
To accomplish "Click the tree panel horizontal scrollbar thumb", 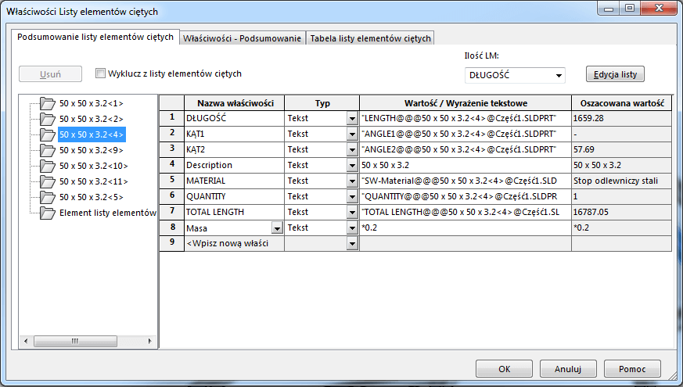I will coord(75,341).
